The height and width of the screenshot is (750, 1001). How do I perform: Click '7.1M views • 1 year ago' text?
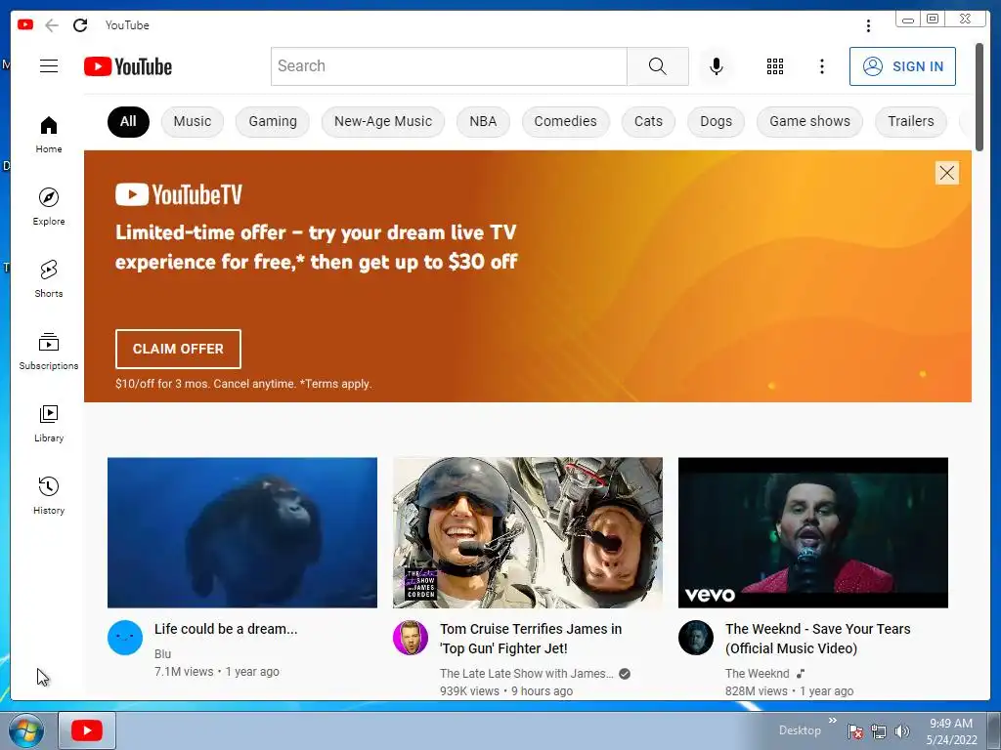[217, 672]
